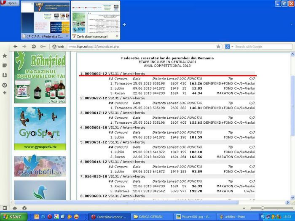295x221 pixels.
Task: Open the bookmarks star panel in sidebar
Action: pyautogui.click(x=5, y=56)
